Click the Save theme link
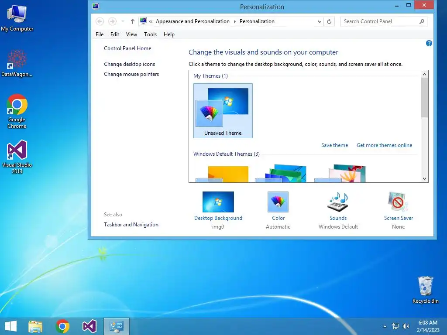This screenshot has height=335, width=447. (x=334, y=145)
